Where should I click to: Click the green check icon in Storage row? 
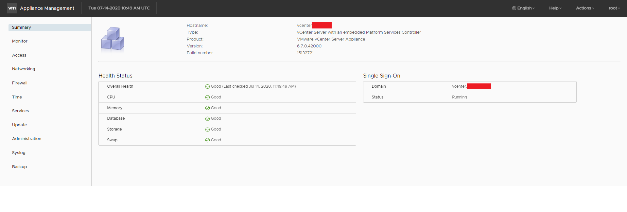207,130
